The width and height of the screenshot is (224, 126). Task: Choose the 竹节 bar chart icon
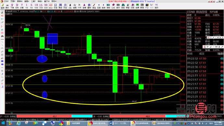coord(80,6)
